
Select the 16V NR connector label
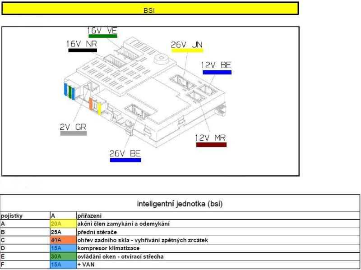pos(82,44)
